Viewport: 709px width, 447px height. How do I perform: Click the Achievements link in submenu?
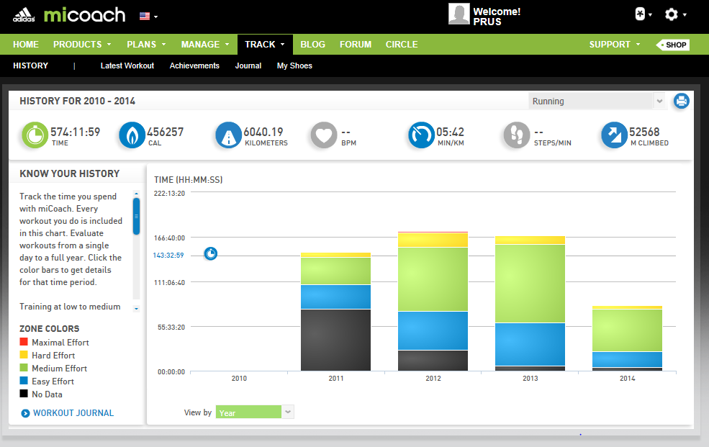click(x=194, y=66)
